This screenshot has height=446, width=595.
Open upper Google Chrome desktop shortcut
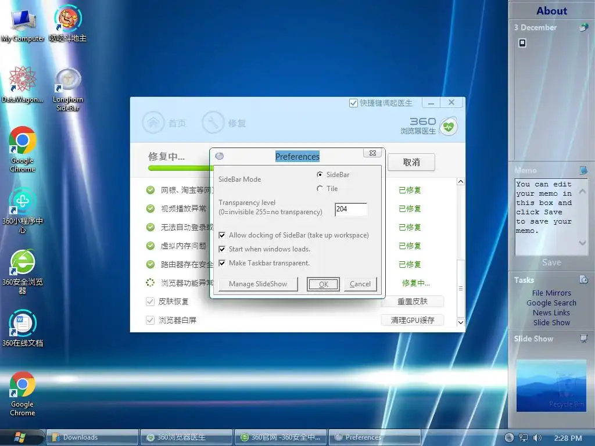pyautogui.click(x=23, y=149)
